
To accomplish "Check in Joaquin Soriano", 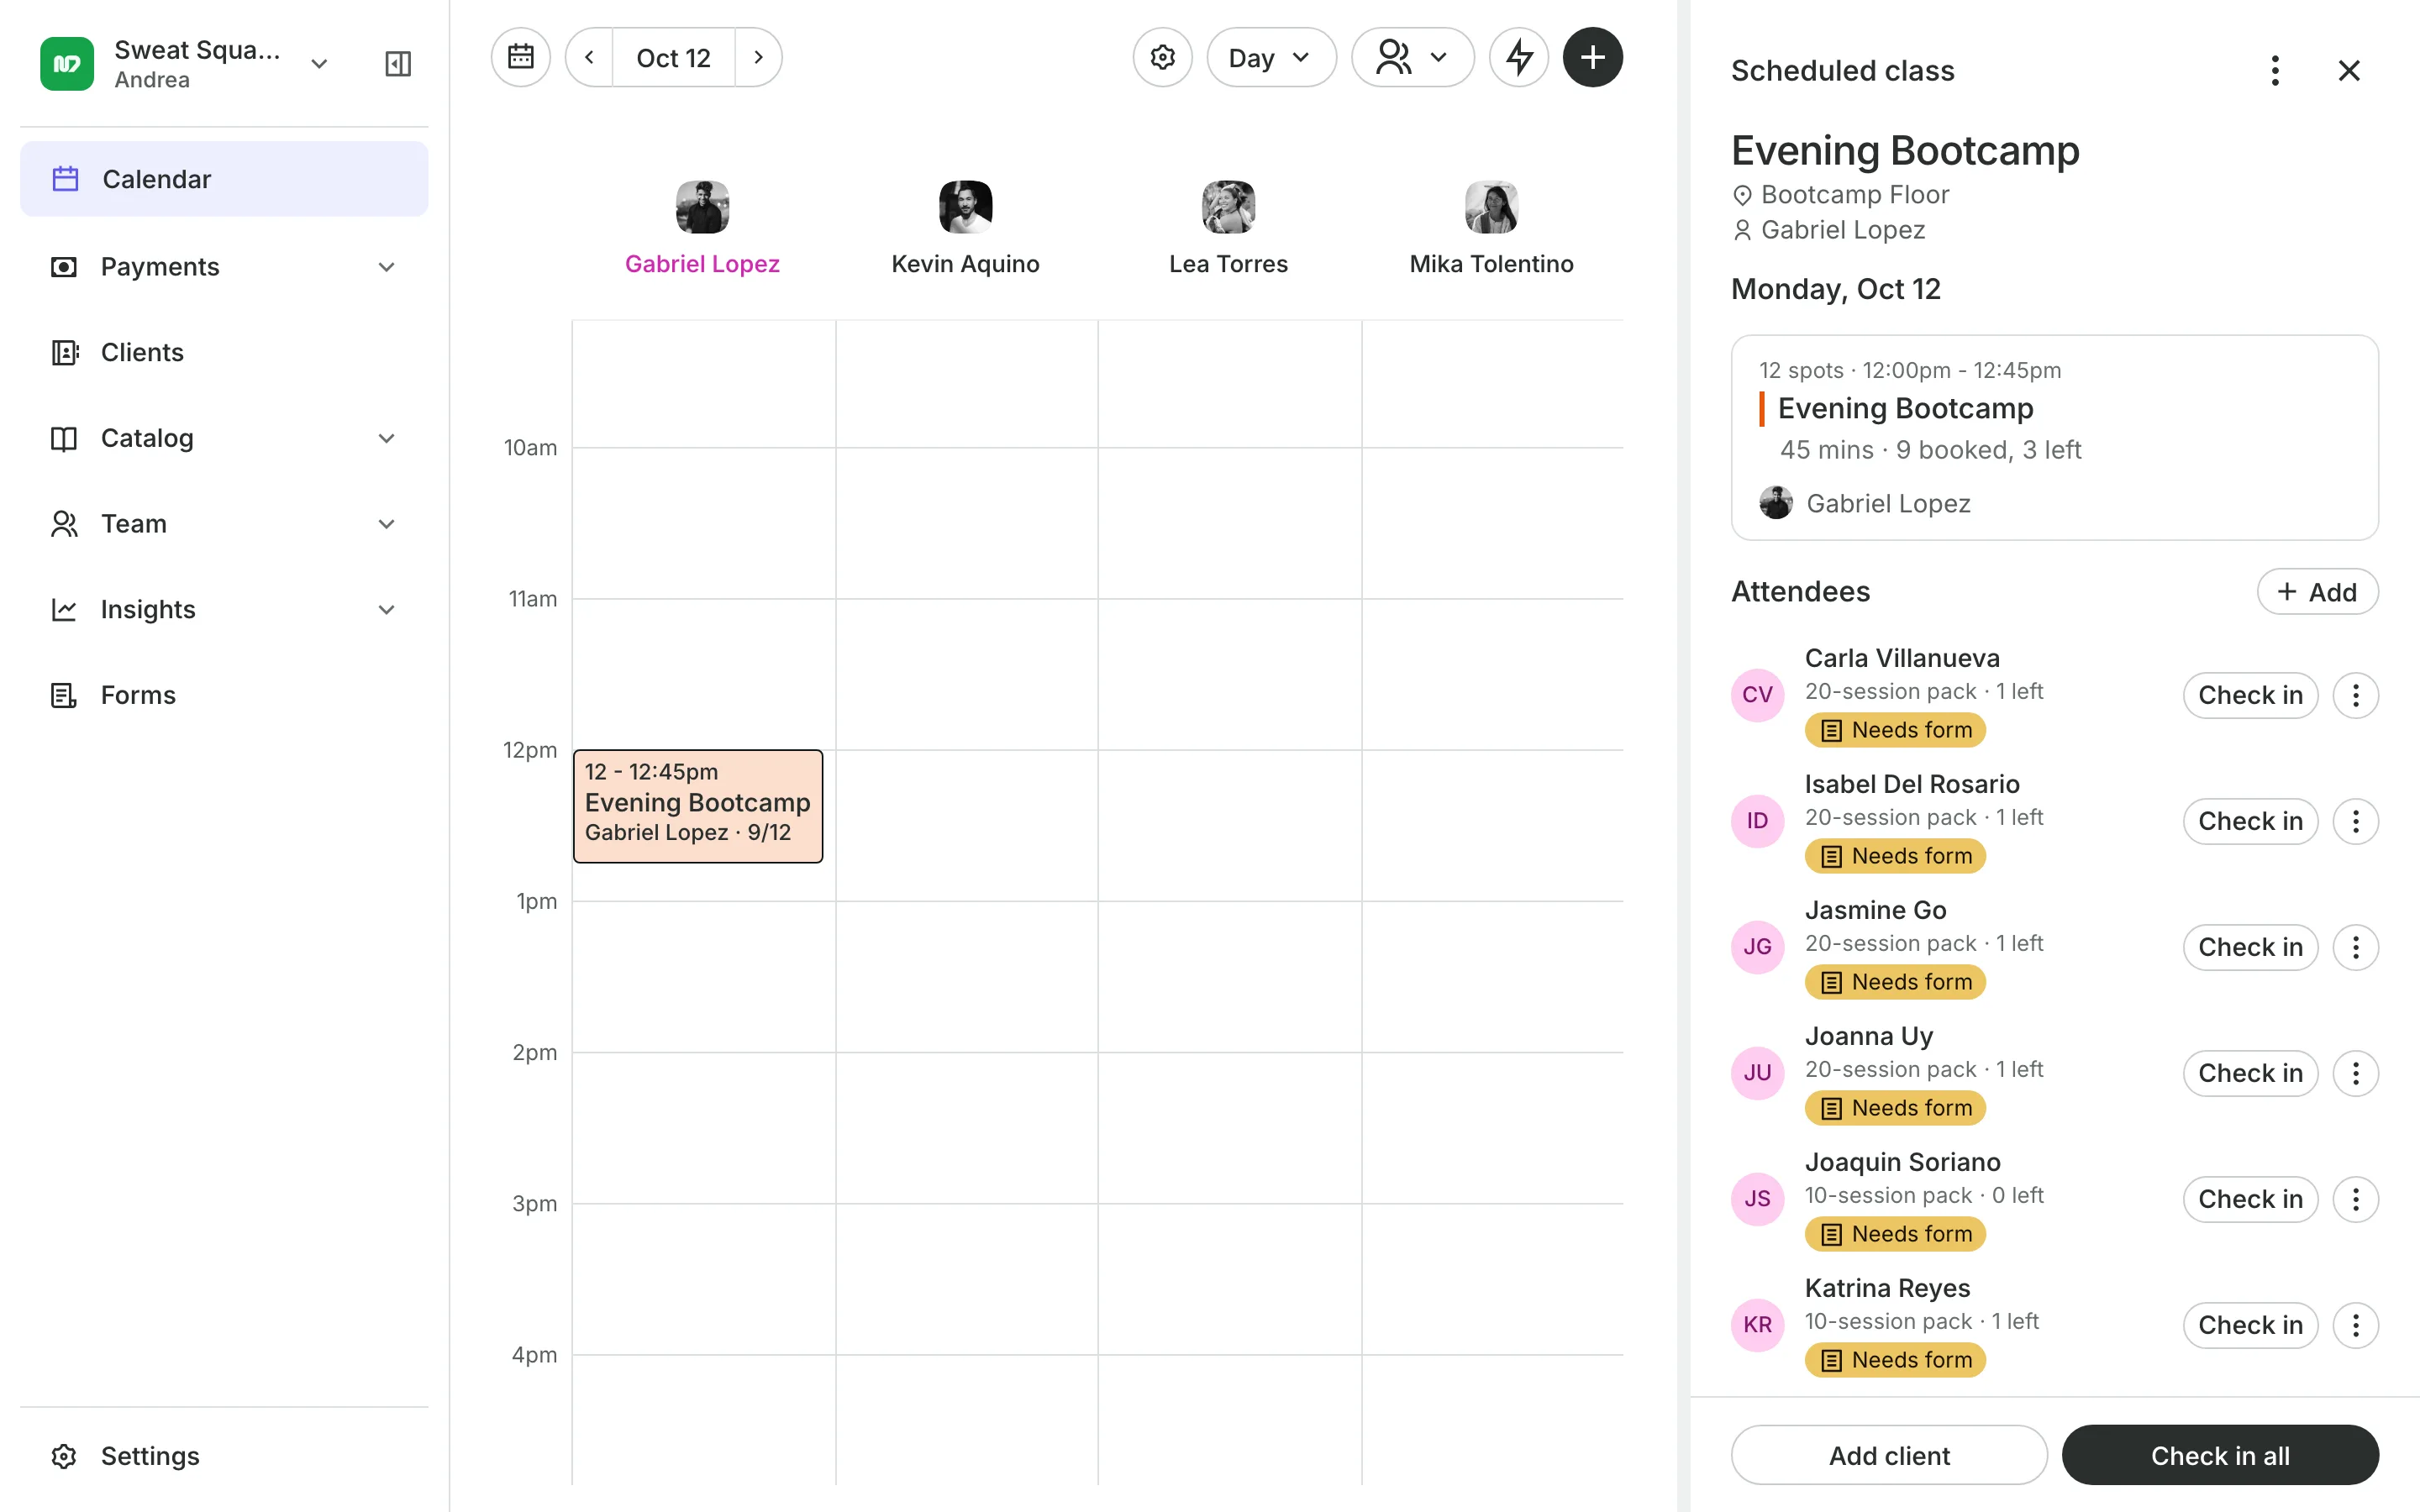I will (x=2250, y=1199).
